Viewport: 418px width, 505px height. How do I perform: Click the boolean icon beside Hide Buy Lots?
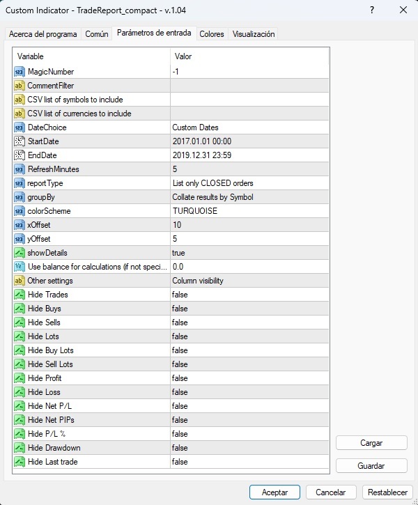(x=20, y=350)
